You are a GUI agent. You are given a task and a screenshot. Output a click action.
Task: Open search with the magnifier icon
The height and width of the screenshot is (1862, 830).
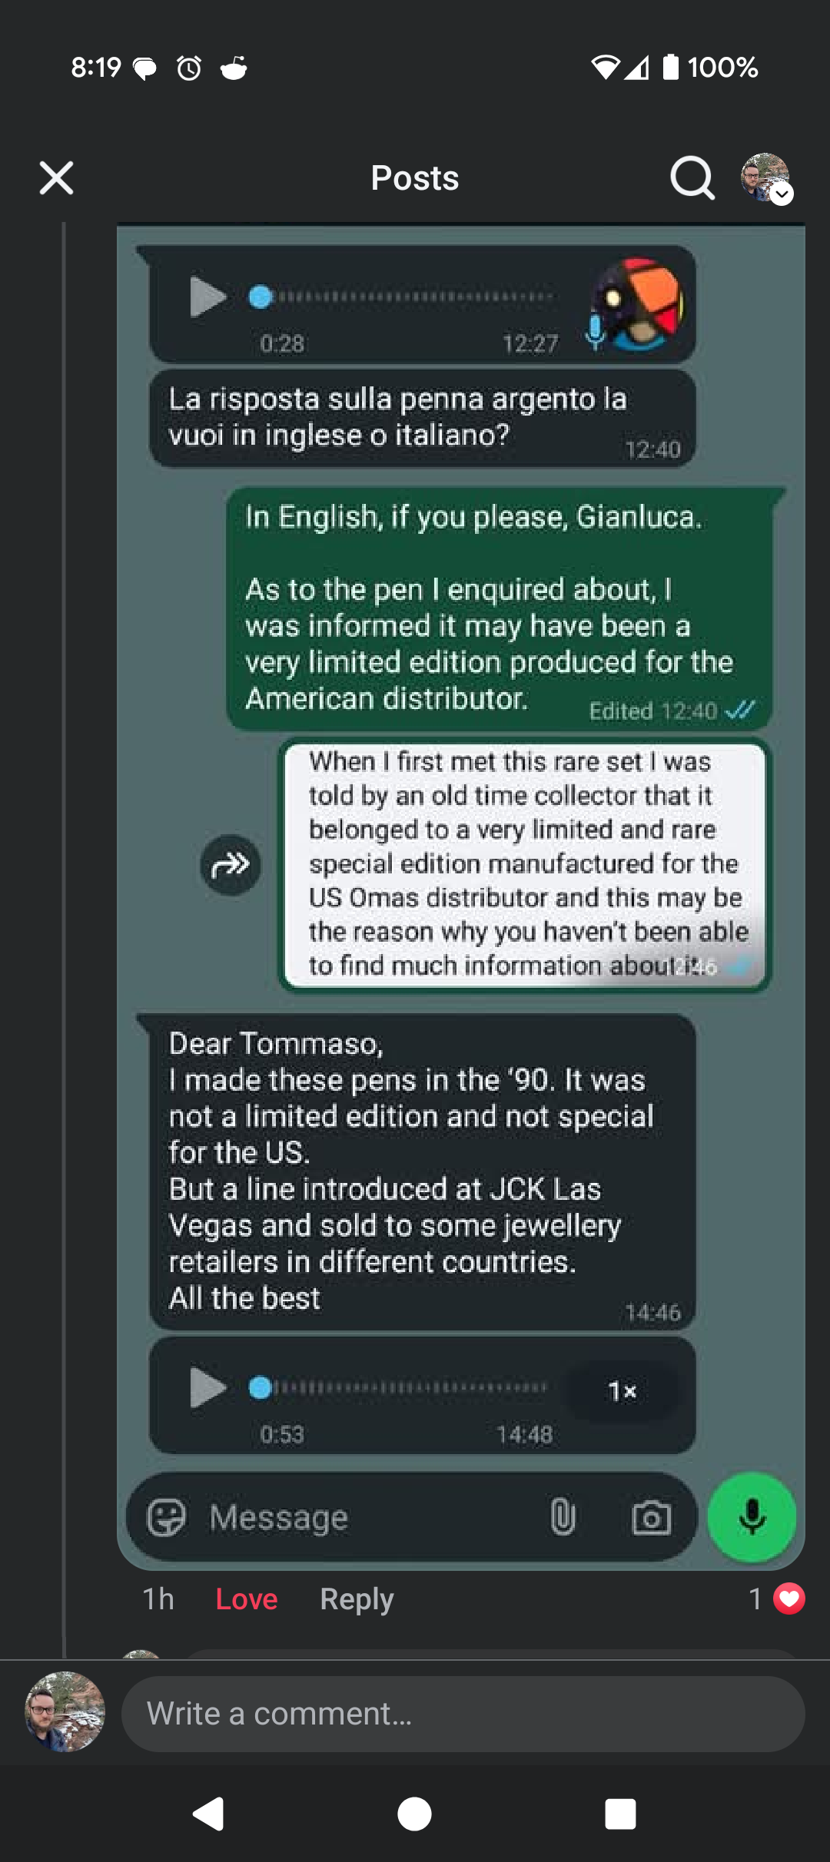pyautogui.click(x=692, y=178)
